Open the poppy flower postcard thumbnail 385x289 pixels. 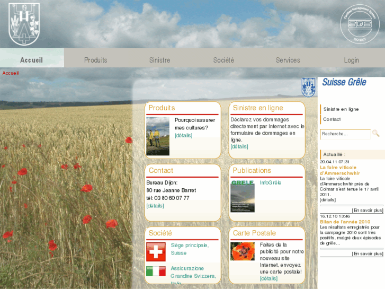[x=243, y=251]
